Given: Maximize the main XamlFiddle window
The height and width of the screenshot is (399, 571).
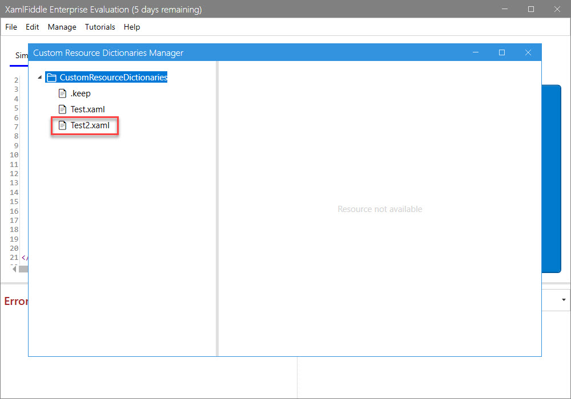Looking at the screenshot, I should [531, 9].
